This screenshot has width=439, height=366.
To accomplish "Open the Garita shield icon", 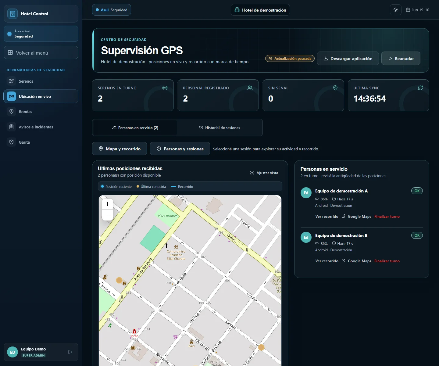I will click(12, 142).
